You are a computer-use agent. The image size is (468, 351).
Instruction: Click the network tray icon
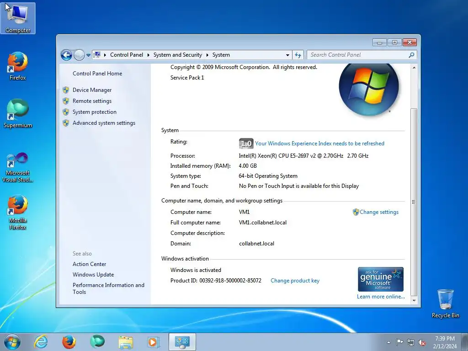(411, 342)
